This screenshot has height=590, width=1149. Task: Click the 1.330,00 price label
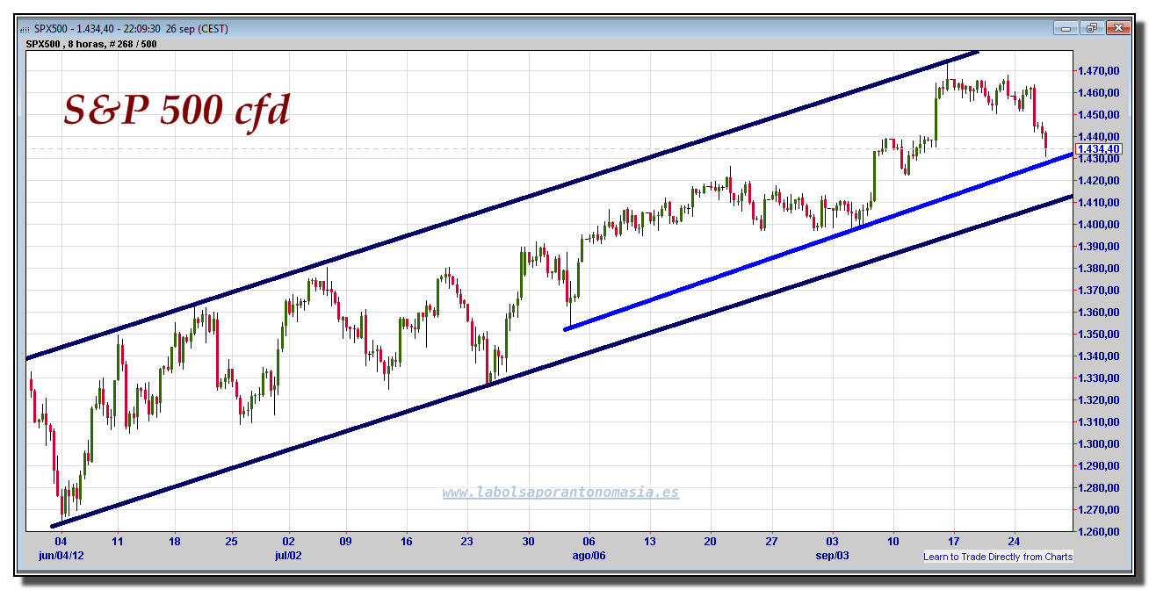[x=1099, y=378]
